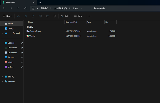
Task: Click the Refresh icon in navigation bar
Action: point(25,8)
